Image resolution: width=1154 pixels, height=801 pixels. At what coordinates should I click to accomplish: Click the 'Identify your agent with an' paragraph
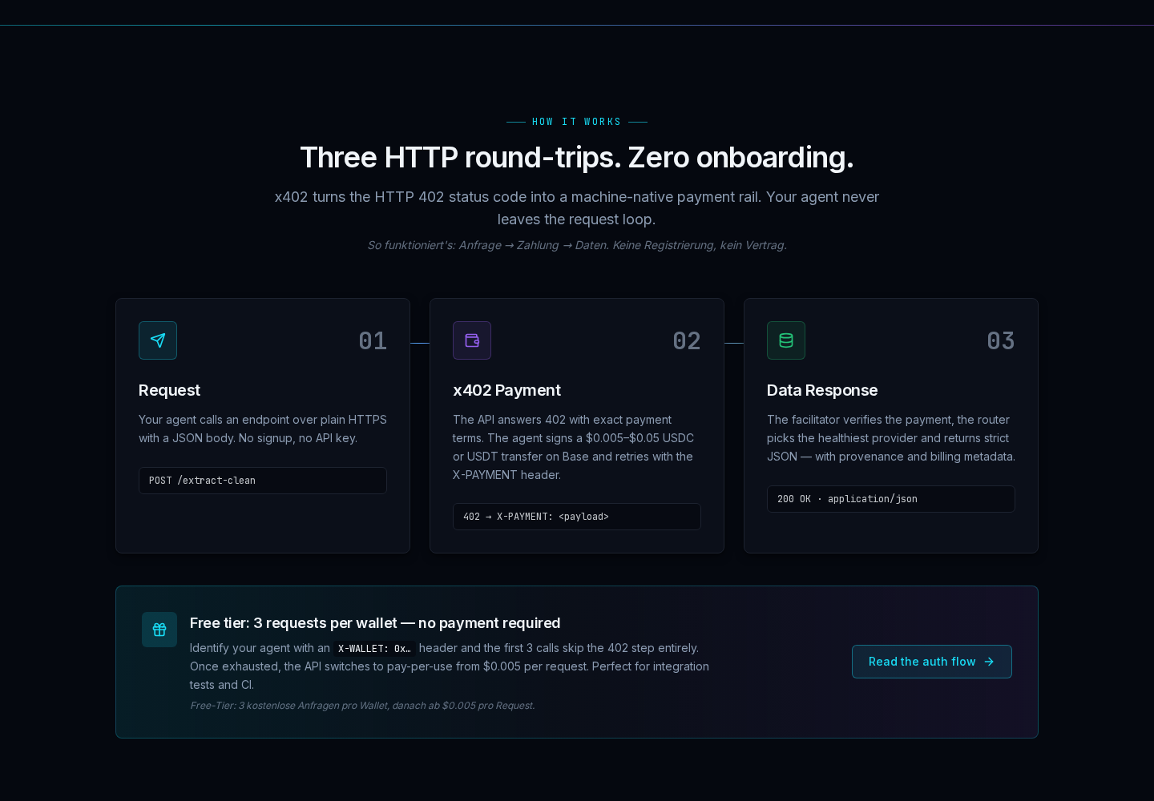[450, 666]
